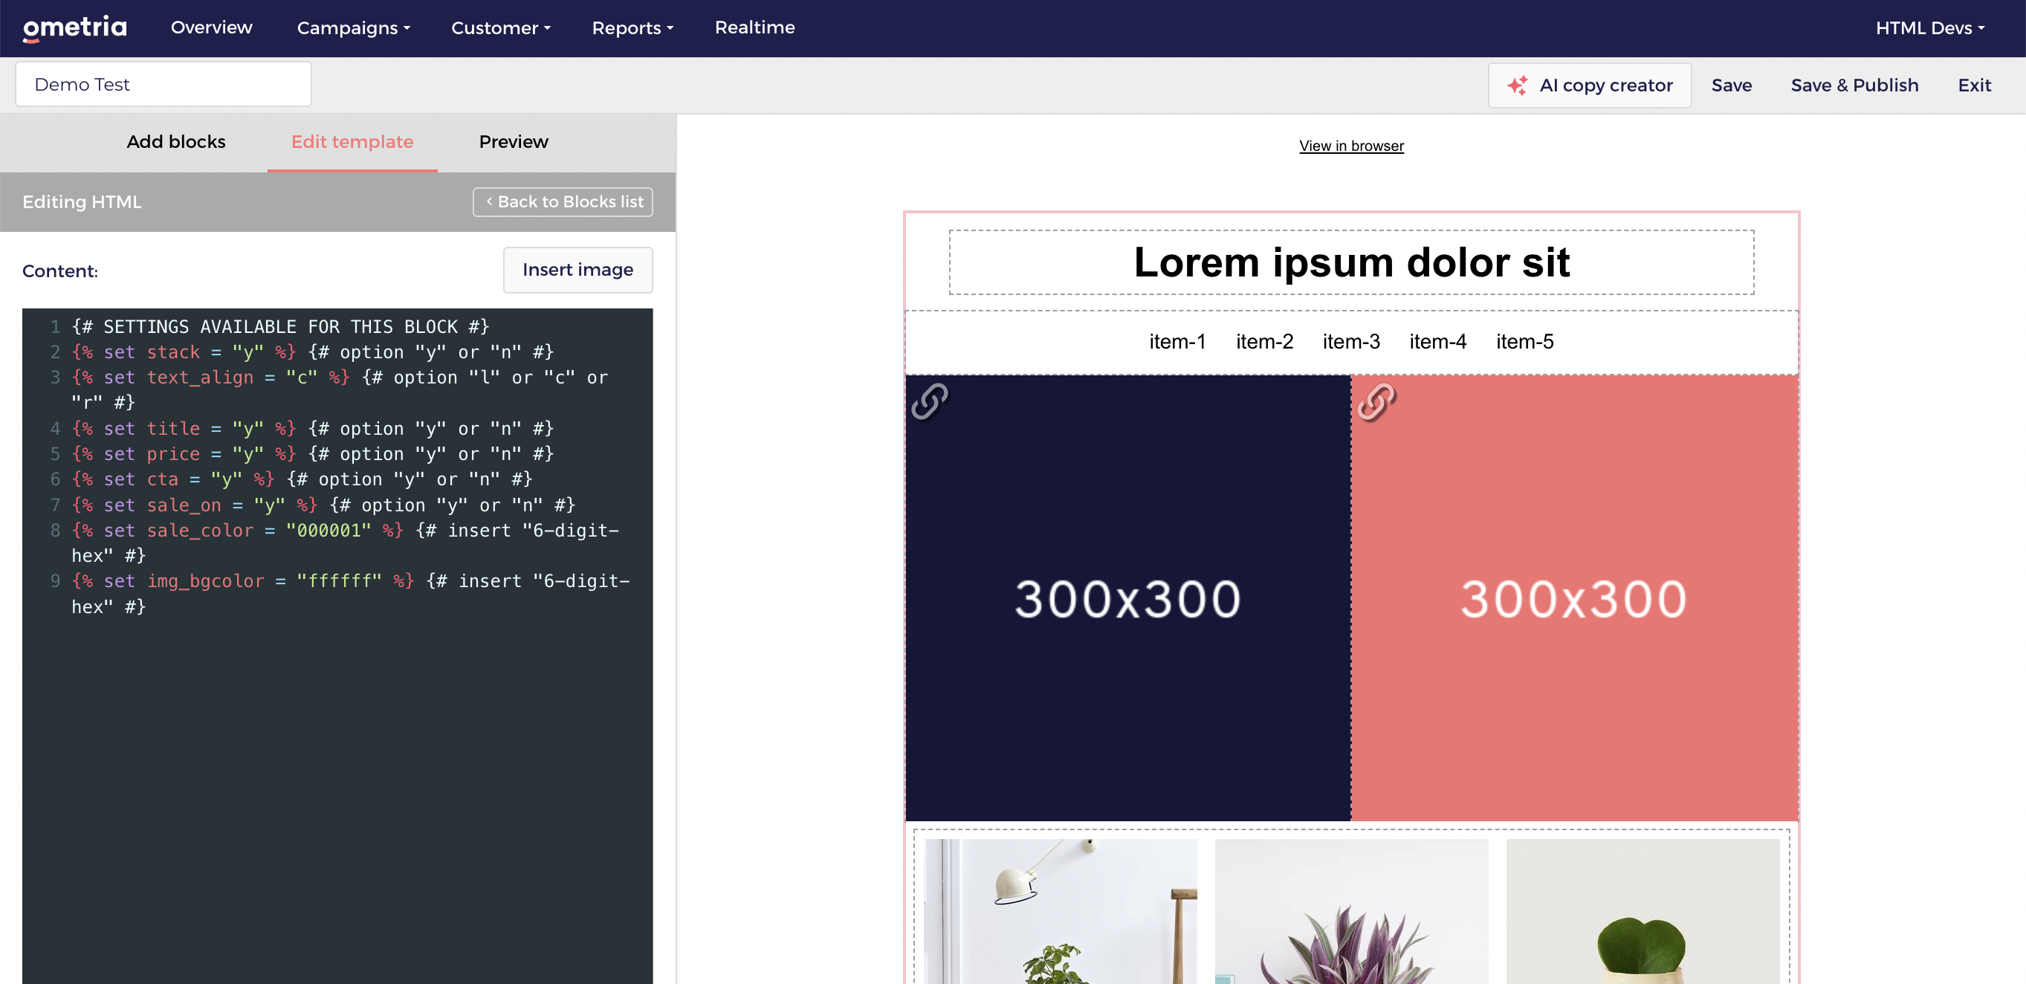
Task: Click link icon on coral image
Action: pos(1376,401)
